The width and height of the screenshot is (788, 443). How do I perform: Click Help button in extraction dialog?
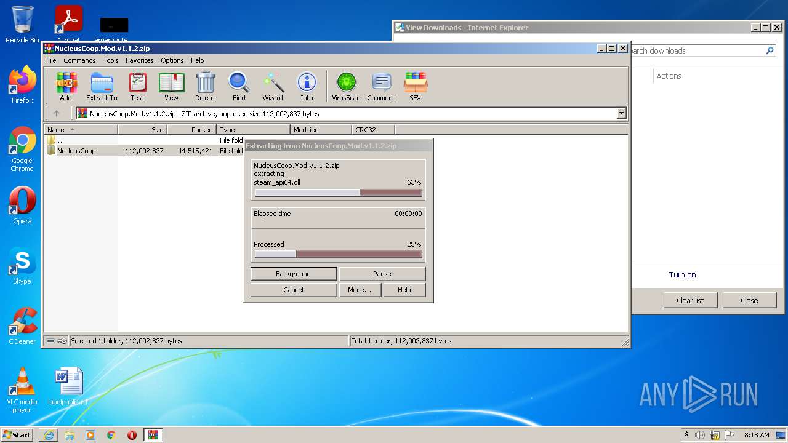pos(404,290)
